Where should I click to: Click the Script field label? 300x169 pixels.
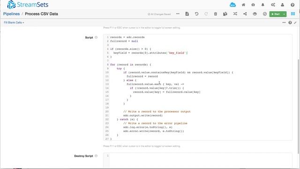click(89, 38)
